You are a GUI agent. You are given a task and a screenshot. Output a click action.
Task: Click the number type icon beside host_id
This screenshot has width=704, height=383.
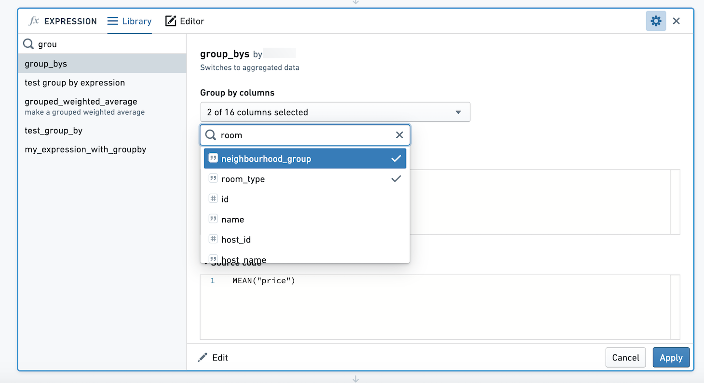(x=213, y=239)
